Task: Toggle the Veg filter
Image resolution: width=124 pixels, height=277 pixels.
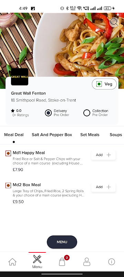Action: point(104,84)
